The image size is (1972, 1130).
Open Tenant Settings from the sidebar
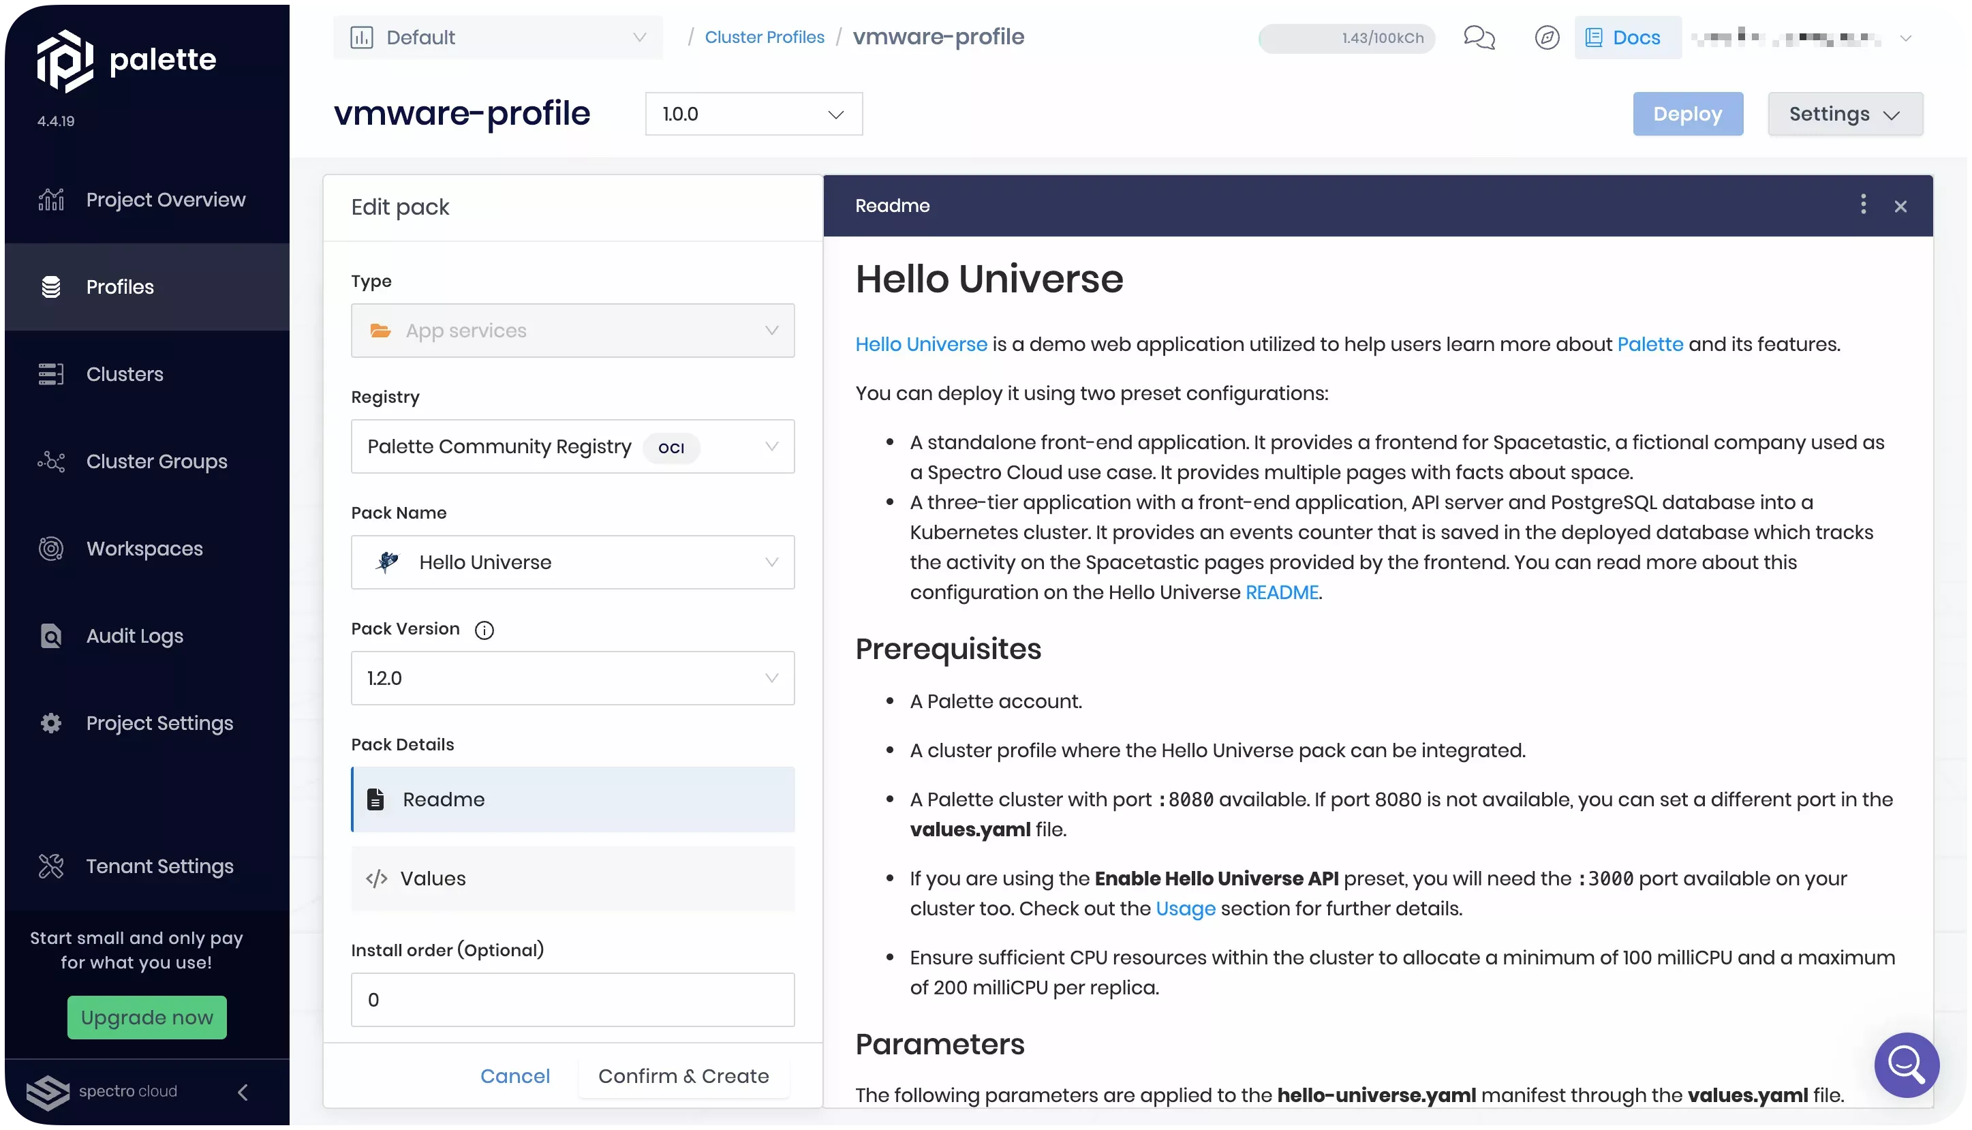159,866
